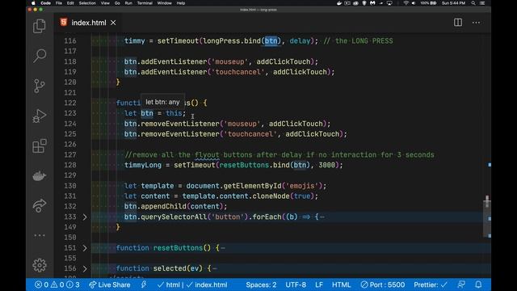Click 'appendChild' on line 132
The height and width of the screenshot is (291, 517).
click(x=163, y=207)
